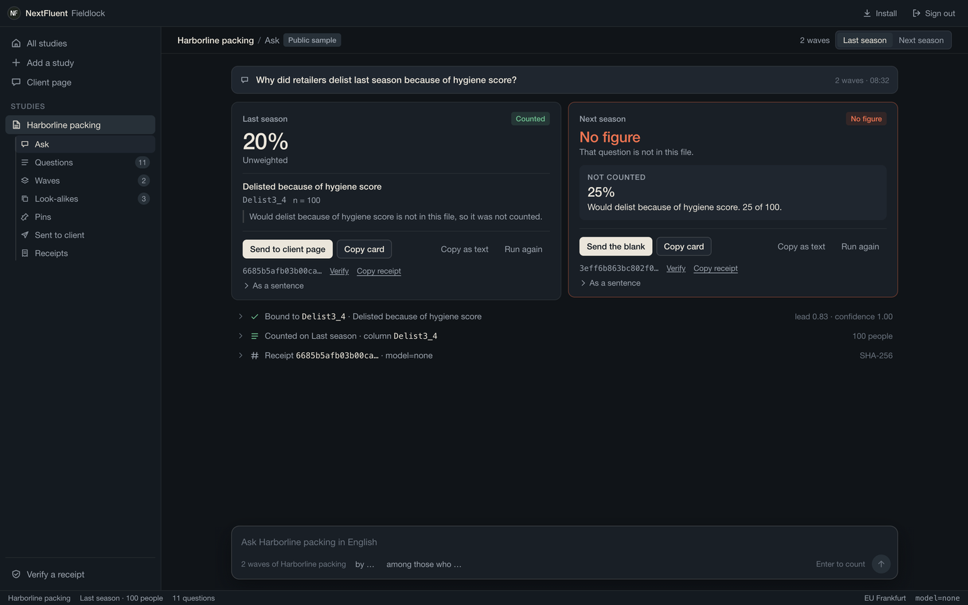Switch to the Next season wave toggle
This screenshot has width=968, height=605.
pyautogui.click(x=921, y=40)
